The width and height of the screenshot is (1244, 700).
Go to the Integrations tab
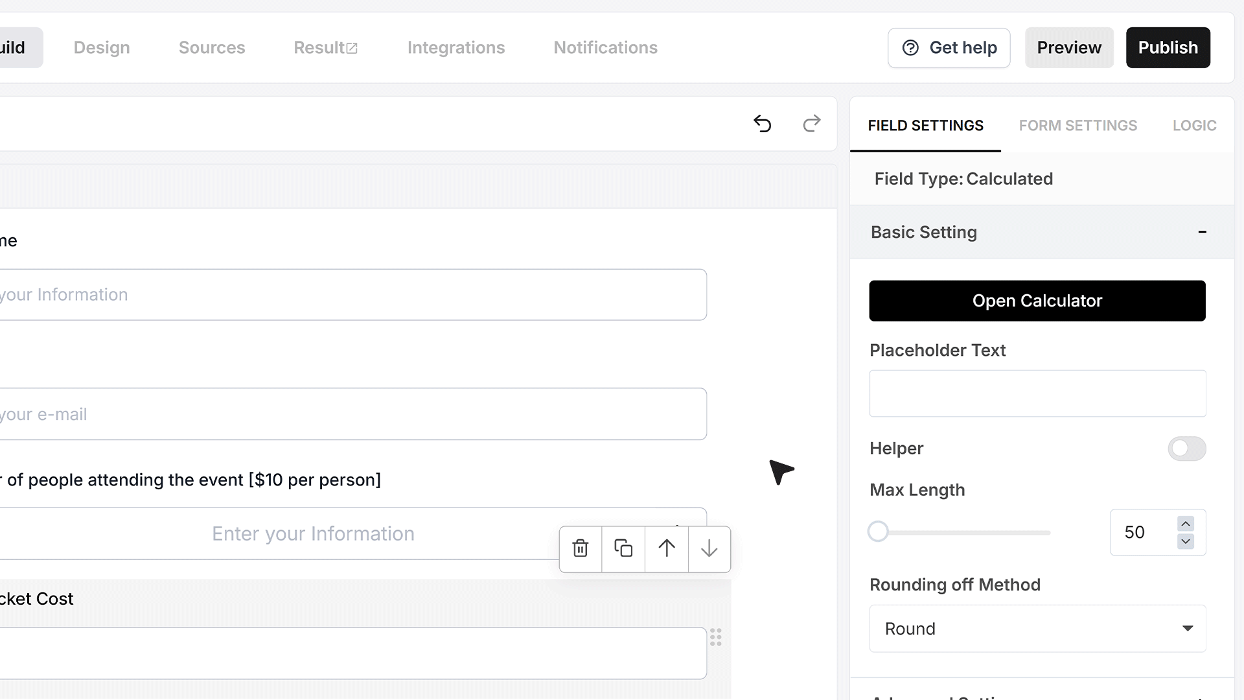point(456,48)
